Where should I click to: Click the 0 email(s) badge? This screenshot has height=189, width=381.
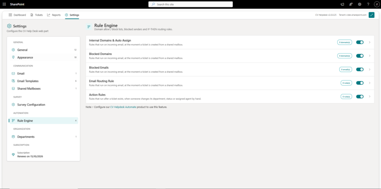(346, 69)
